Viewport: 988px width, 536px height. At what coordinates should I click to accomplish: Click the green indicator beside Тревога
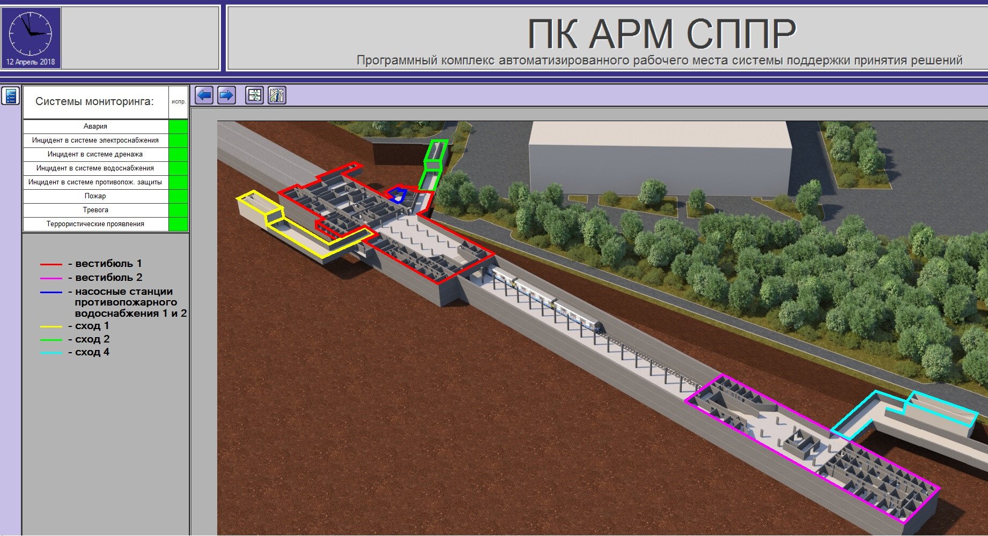coord(178,210)
